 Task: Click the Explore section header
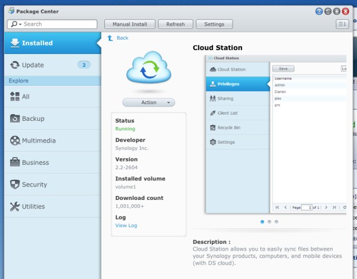52,81
